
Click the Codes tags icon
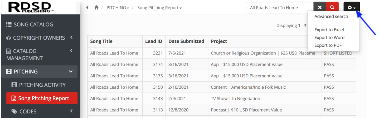click(x=14, y=111)
